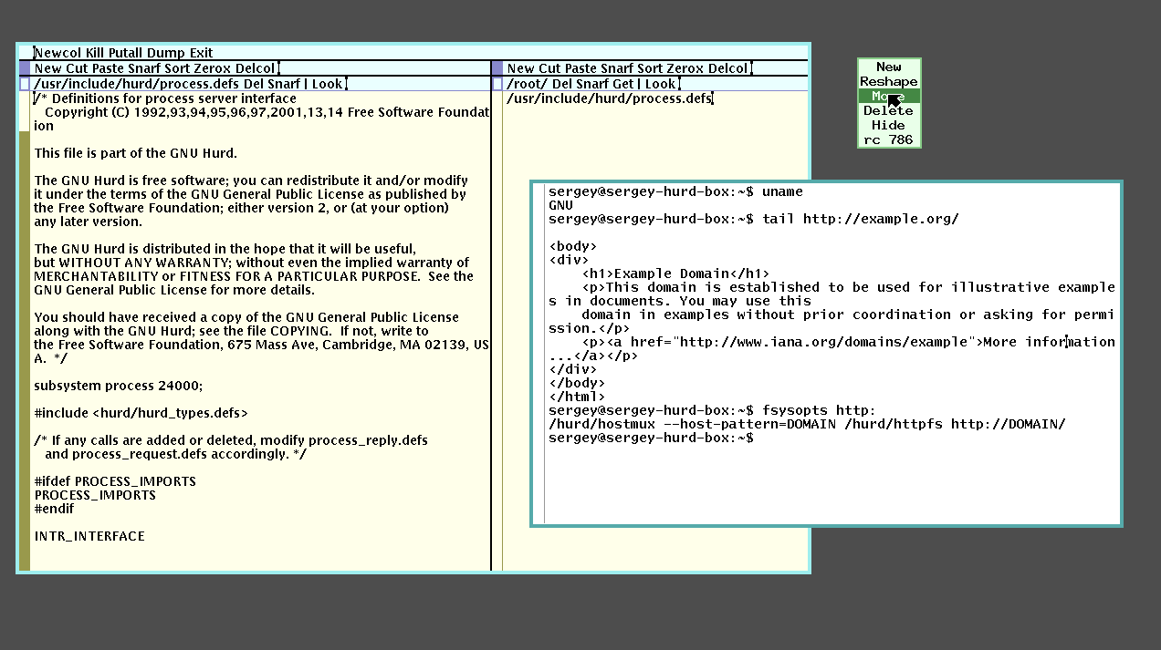Select Move in the rio menu
Screen dimensions: 1161x650
pos(889,96)
